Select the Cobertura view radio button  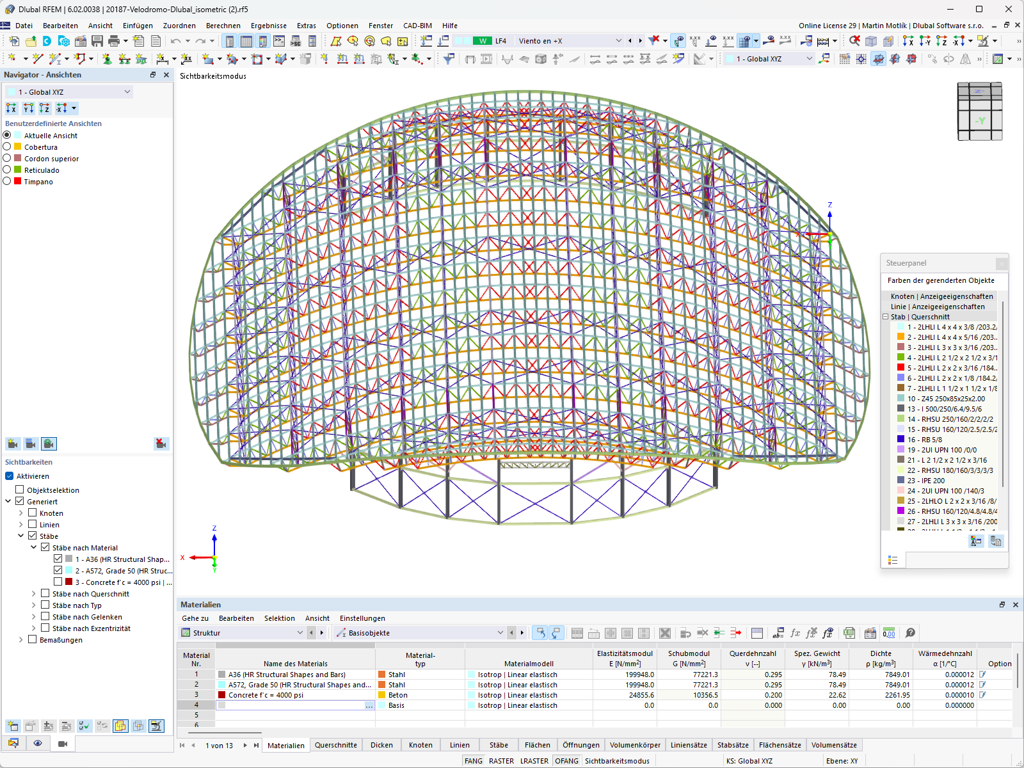point(8,147)
